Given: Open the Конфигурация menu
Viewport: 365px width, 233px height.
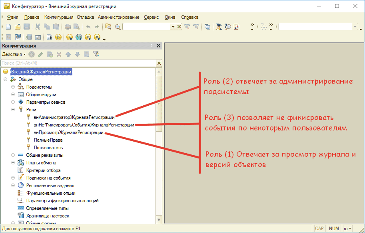Looking at the screenshot, I should 59,17.
